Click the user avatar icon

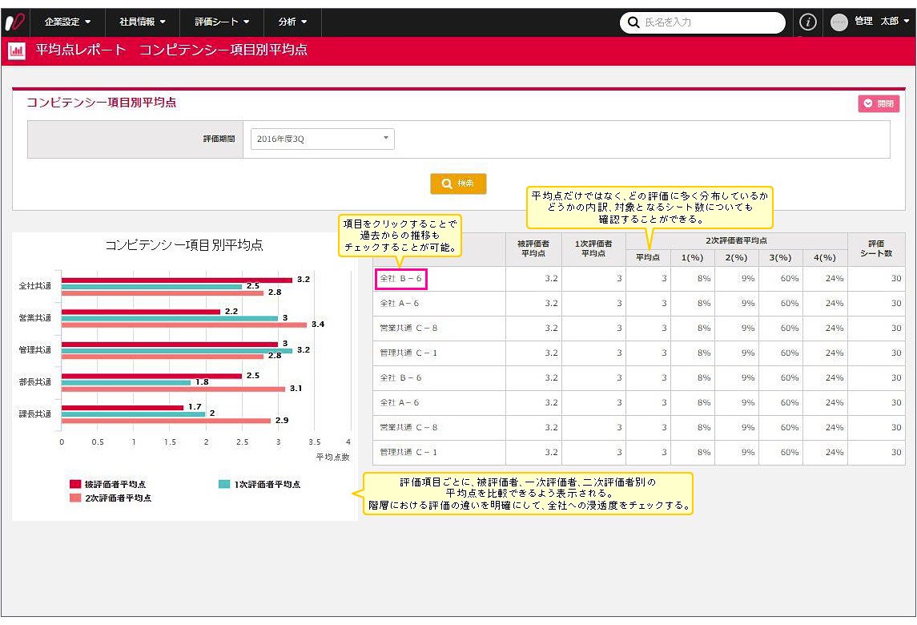coord(839,22)
